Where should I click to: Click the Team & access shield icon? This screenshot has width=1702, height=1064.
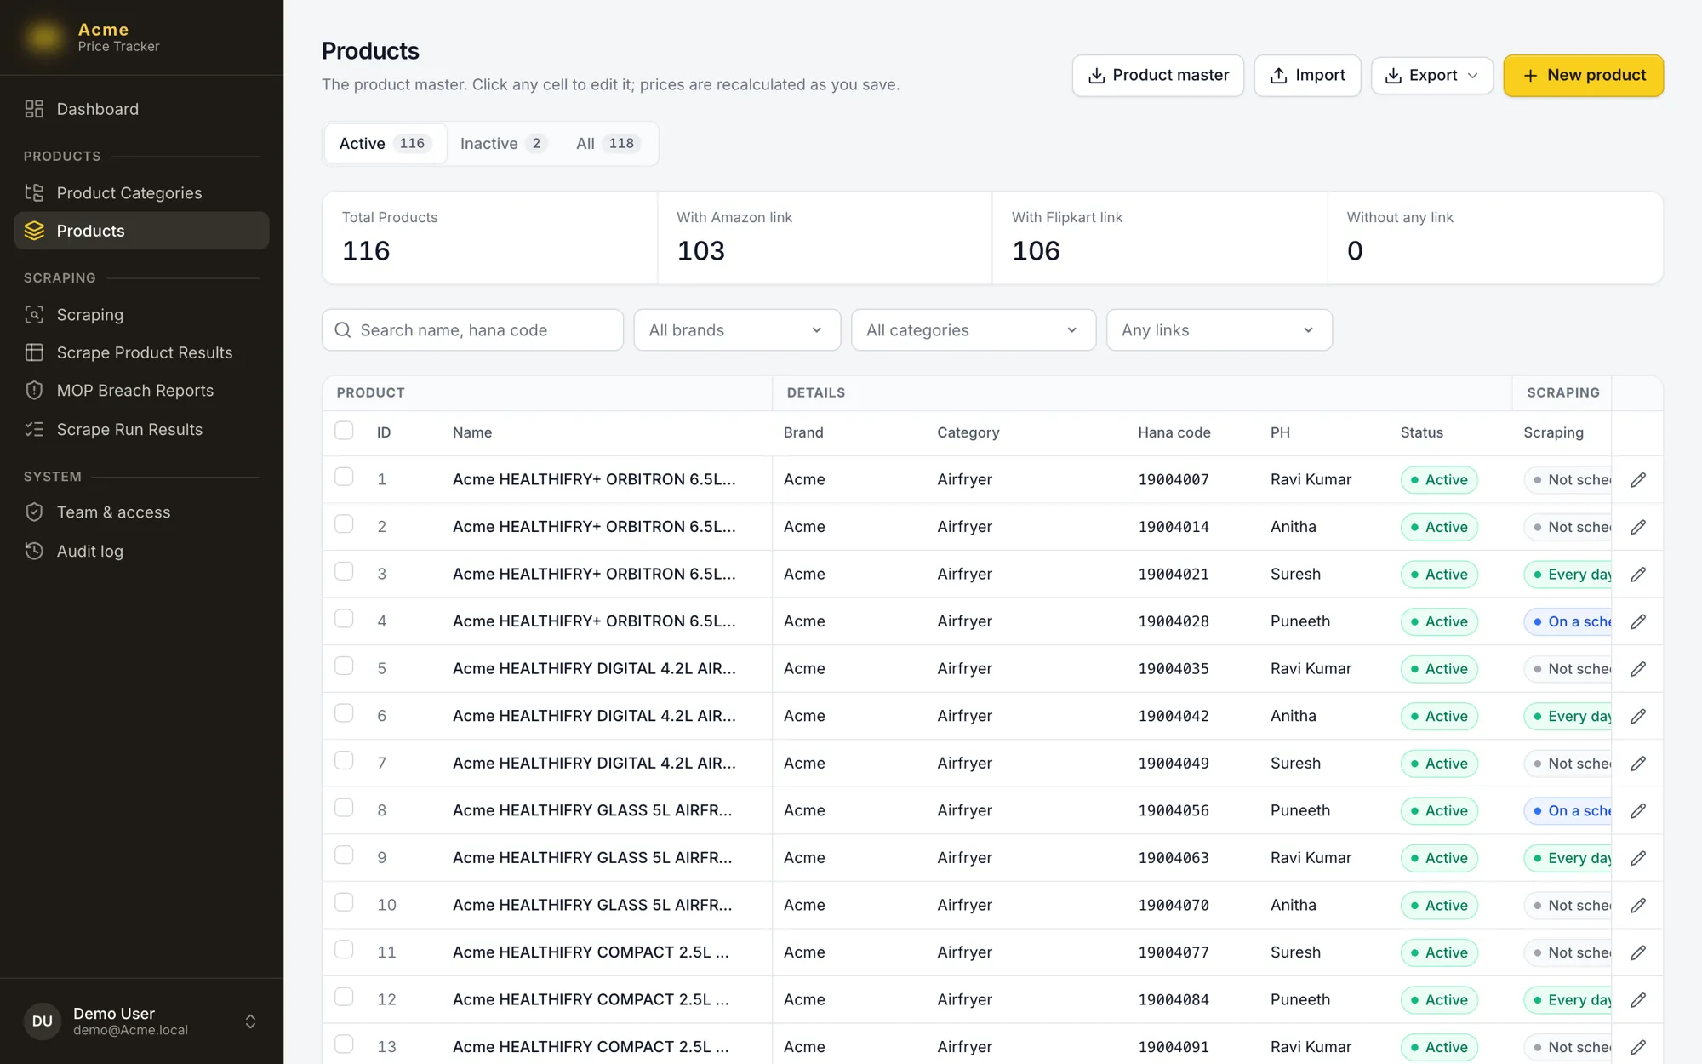34,512
